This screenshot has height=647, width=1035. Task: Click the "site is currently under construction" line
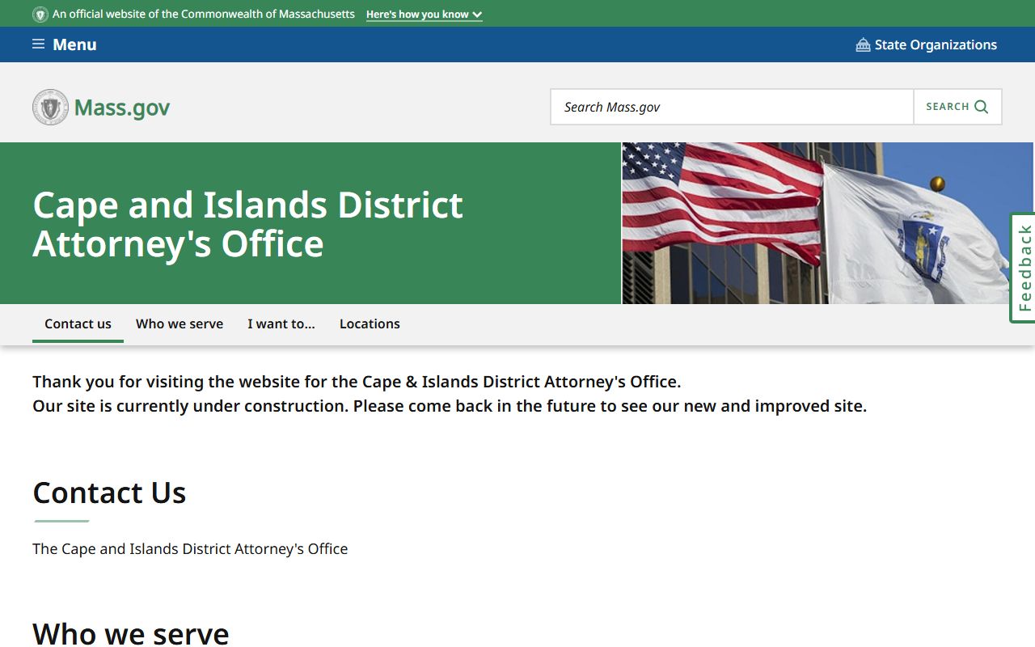coord(450,406)
